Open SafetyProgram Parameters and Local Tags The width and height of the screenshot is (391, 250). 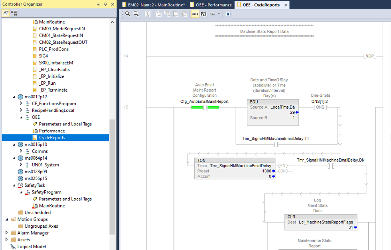click(x=65, y=199)
